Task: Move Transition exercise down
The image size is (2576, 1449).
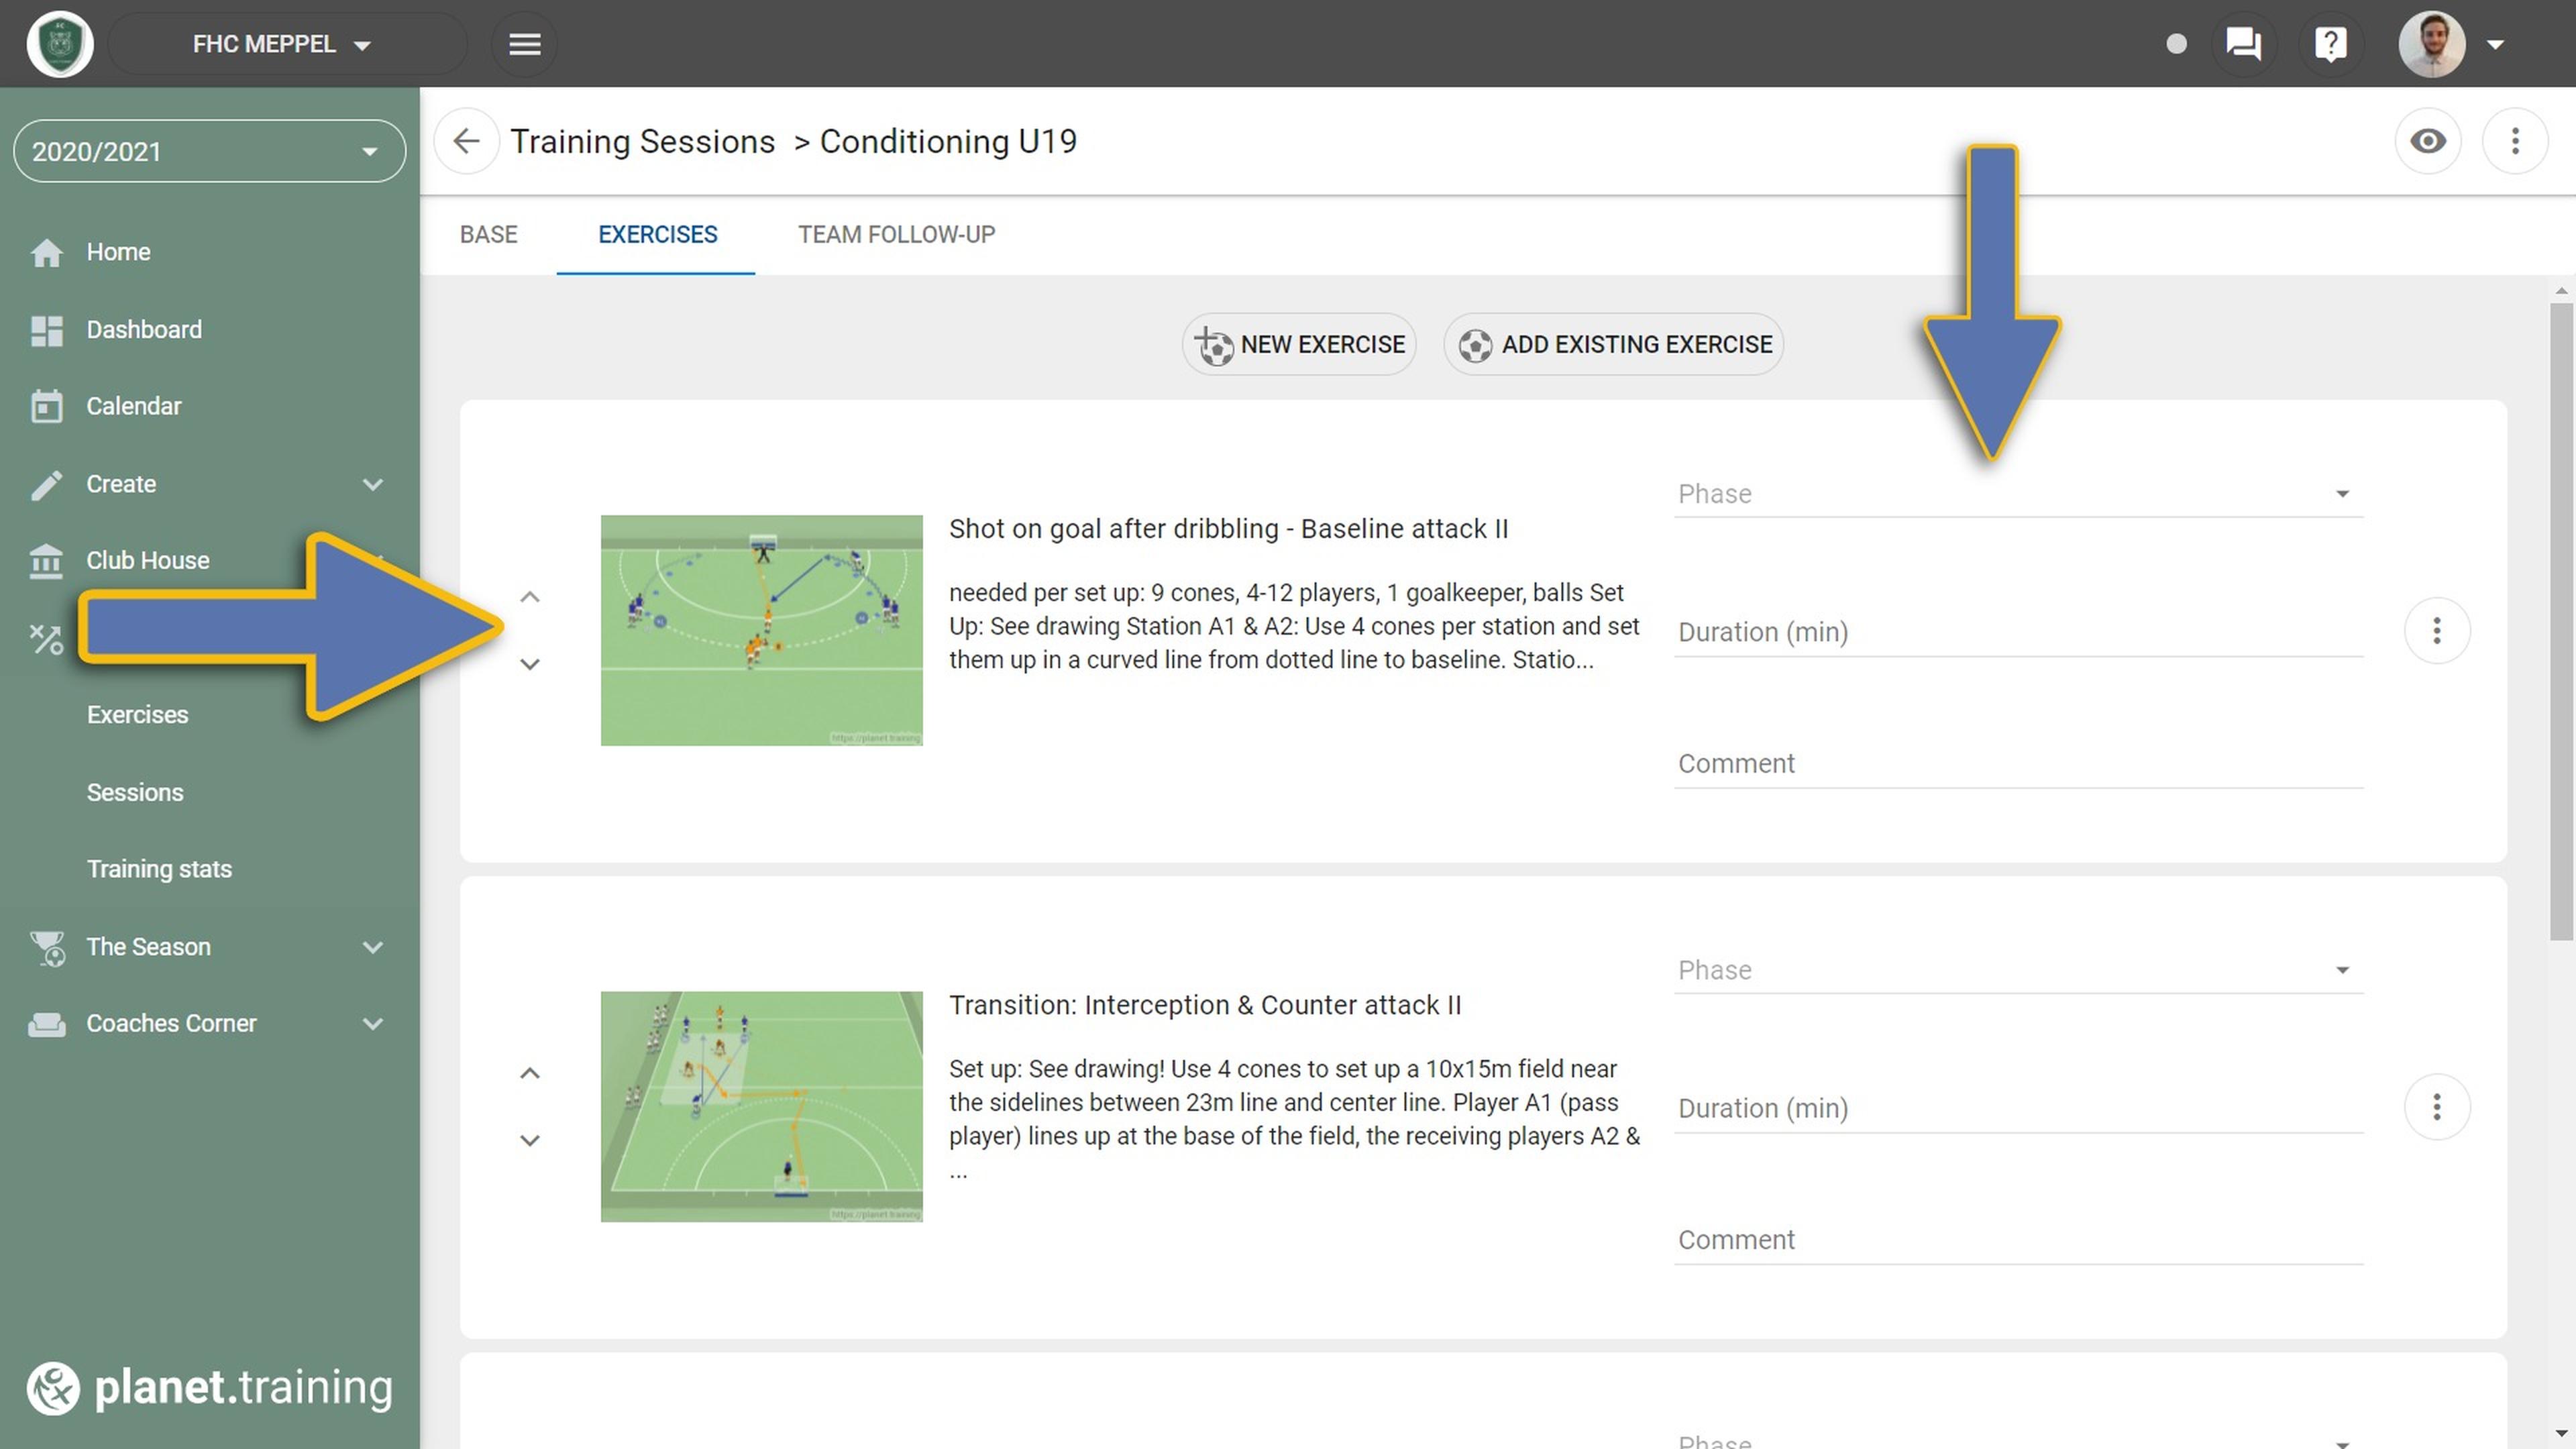Action: pos(530,1140)
